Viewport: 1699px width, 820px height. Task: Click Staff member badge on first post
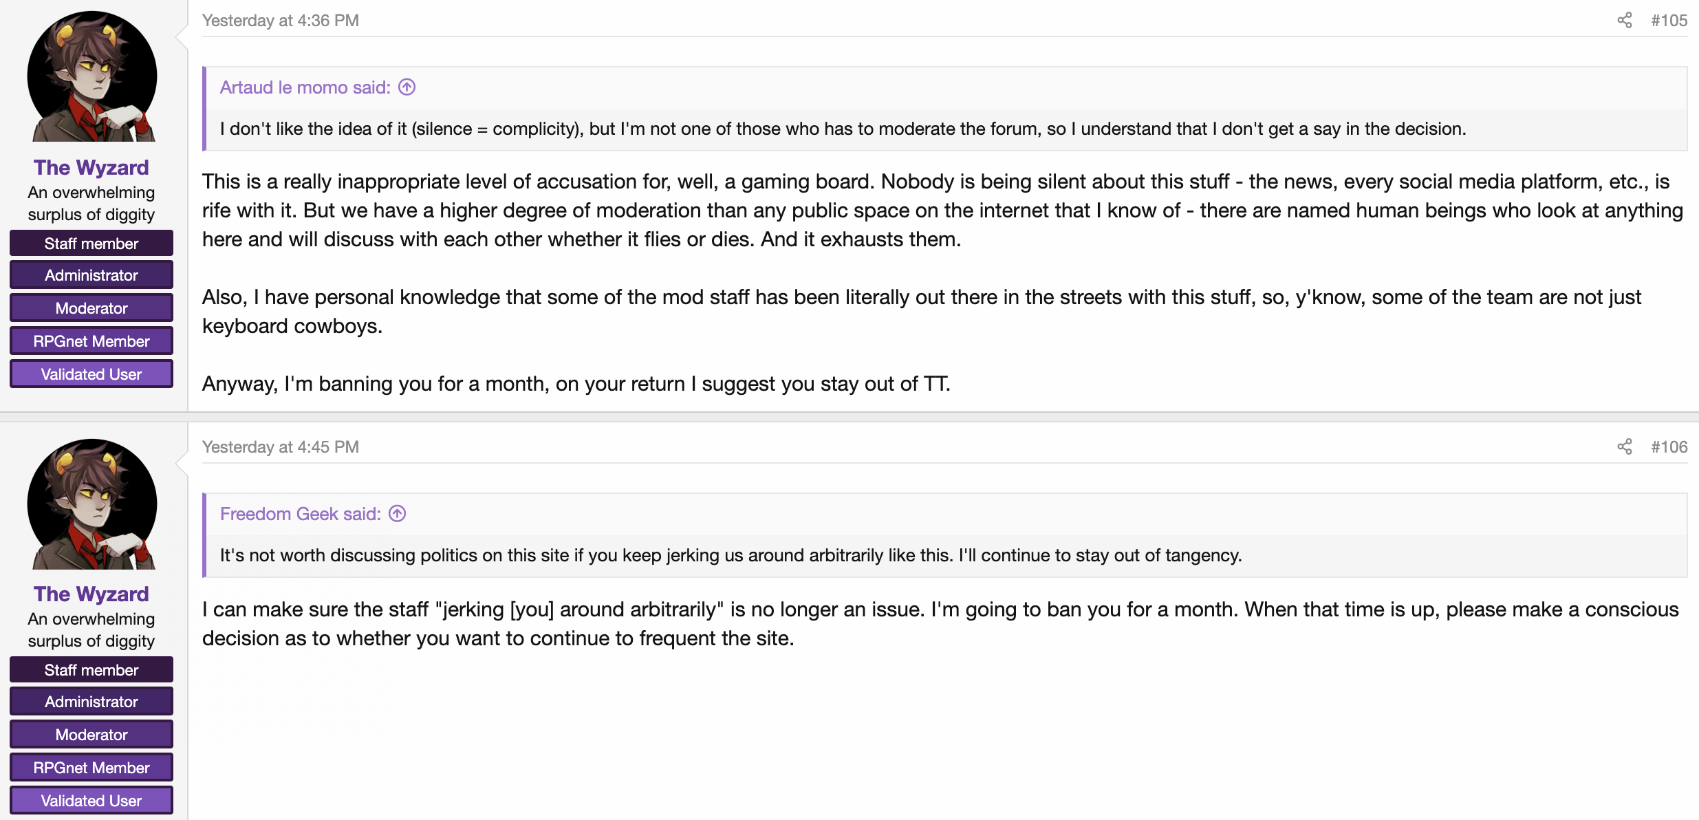pyautogui.click(x=91, y=244)
